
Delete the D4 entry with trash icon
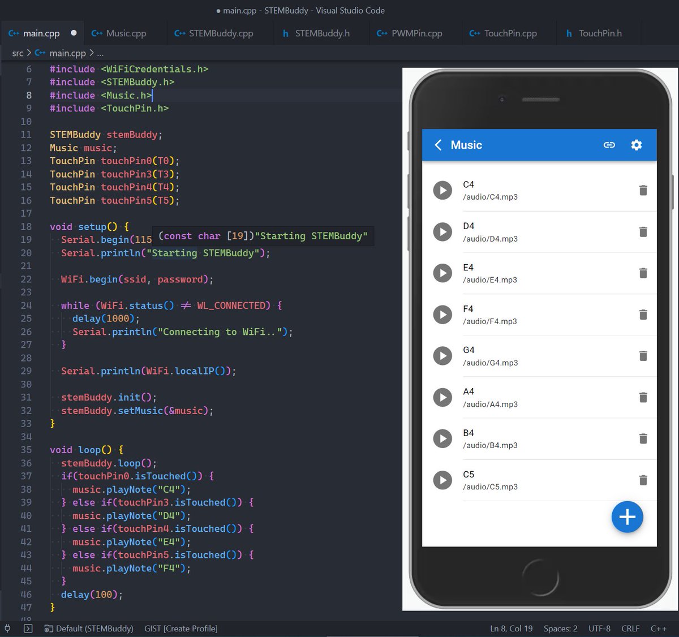click(x=643, y=232)
